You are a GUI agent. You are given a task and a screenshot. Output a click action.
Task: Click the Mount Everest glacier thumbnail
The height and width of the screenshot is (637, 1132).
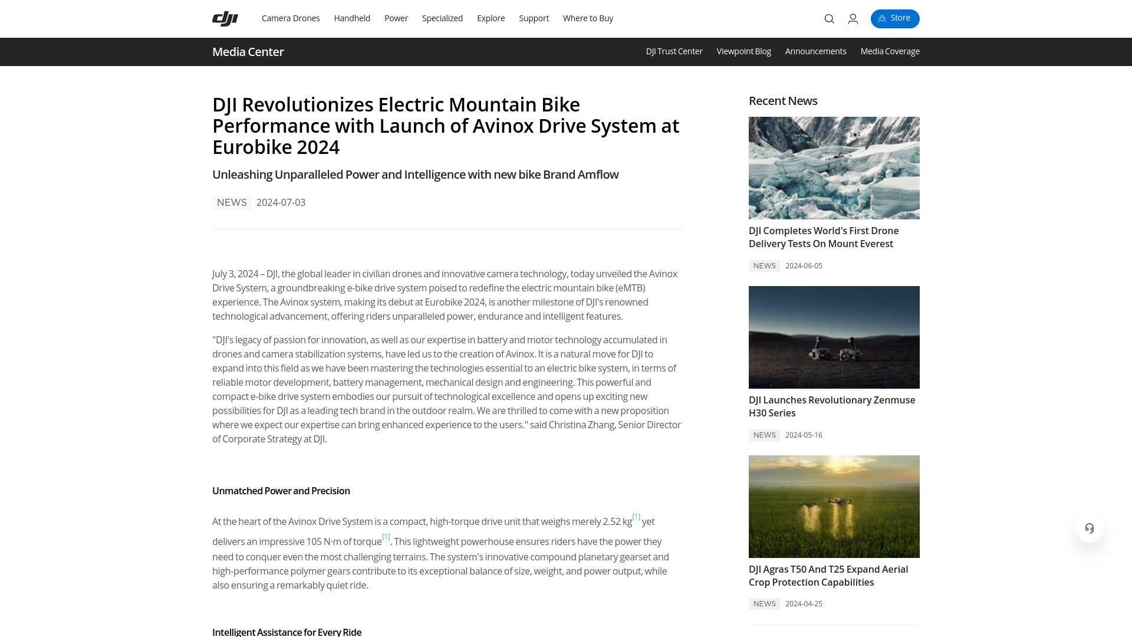coord(834,168)
